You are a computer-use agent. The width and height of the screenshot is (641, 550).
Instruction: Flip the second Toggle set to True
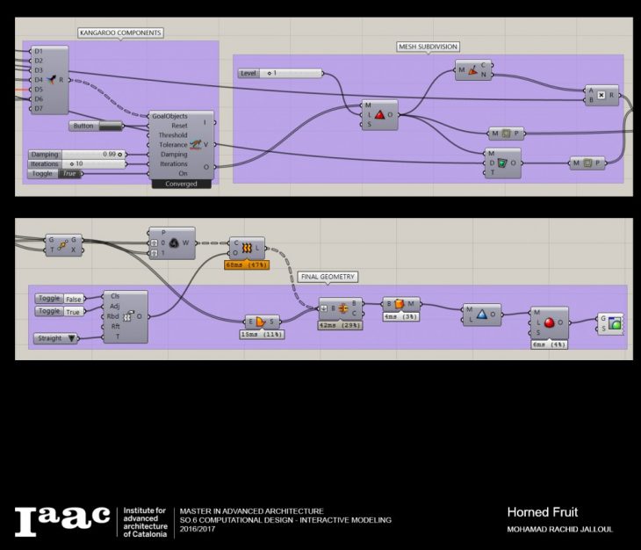tap(74, 311)
